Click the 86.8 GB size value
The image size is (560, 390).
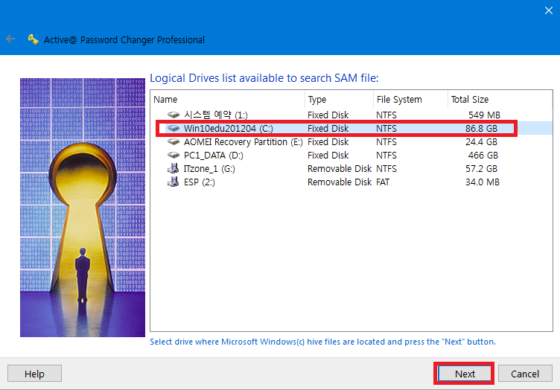click(x=481, y=129)
